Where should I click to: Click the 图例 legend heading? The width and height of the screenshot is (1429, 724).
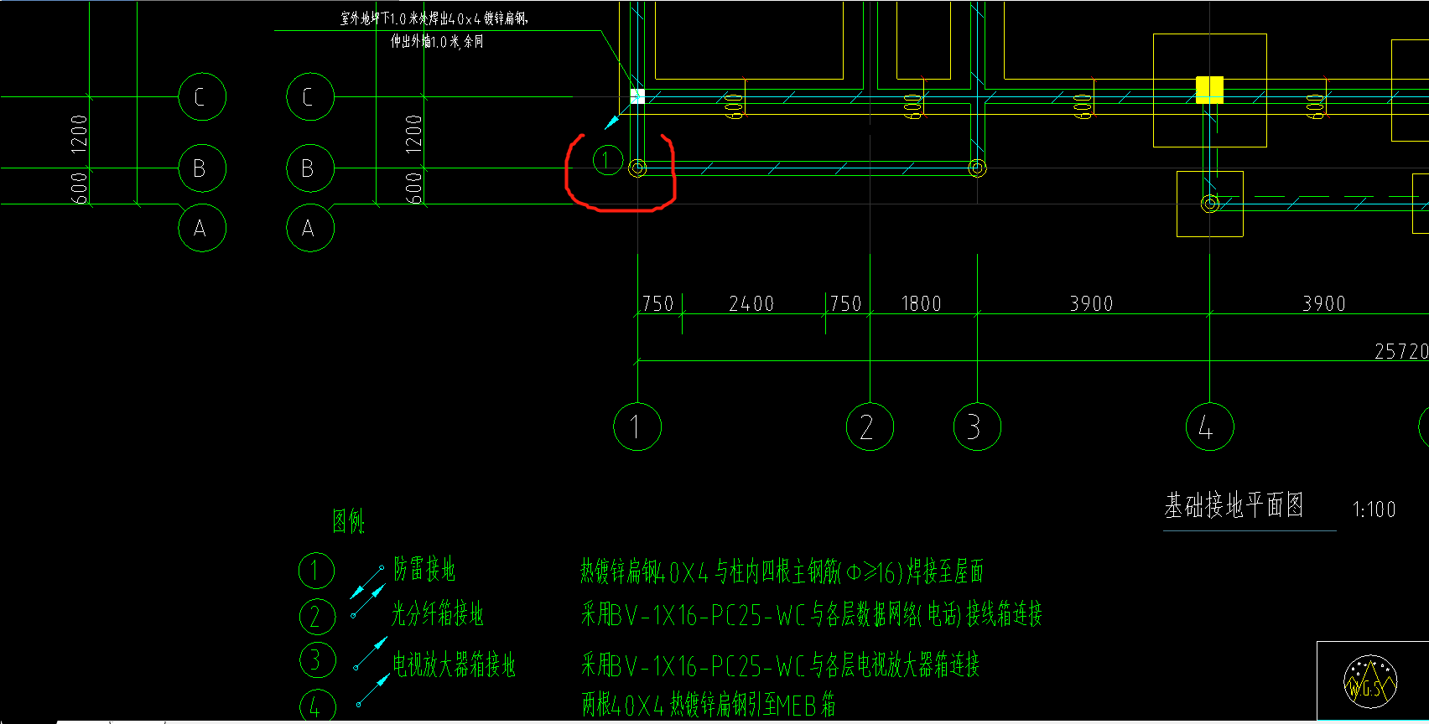pos(348,521)
